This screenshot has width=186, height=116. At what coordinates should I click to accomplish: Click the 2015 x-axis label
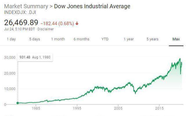(159, 109)
